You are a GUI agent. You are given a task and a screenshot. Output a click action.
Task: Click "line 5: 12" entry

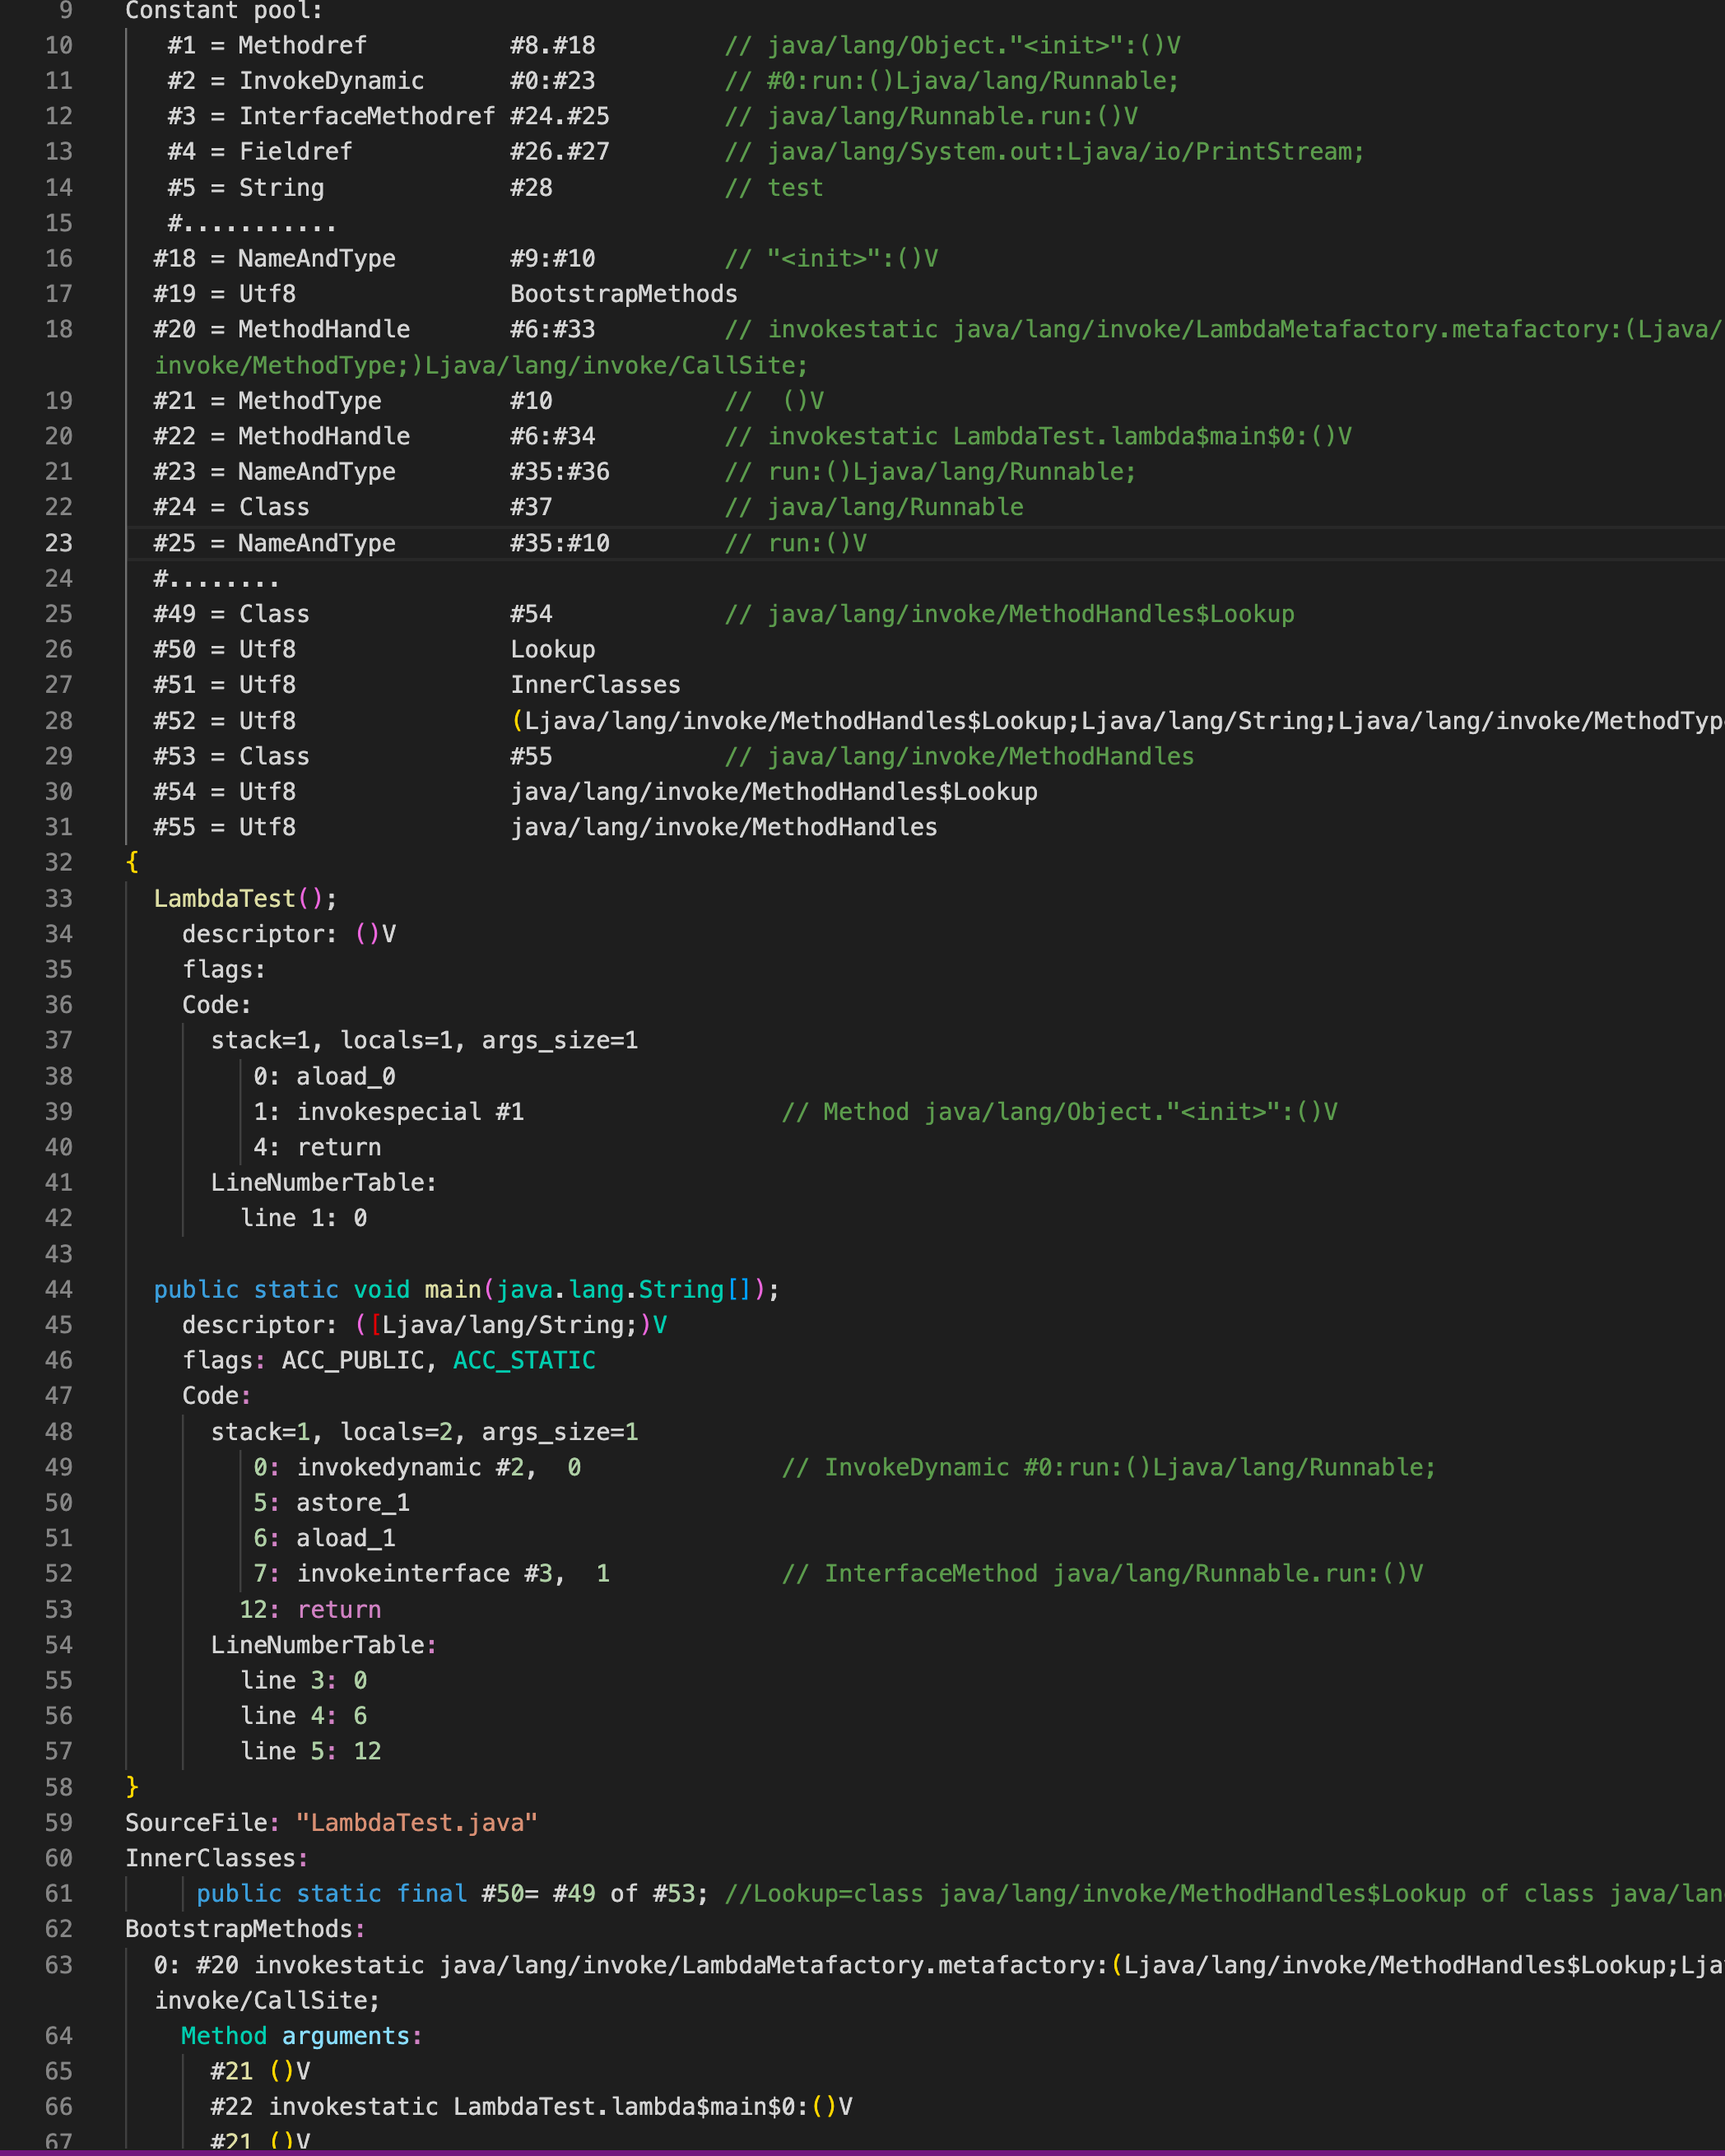coord(311,1751)
